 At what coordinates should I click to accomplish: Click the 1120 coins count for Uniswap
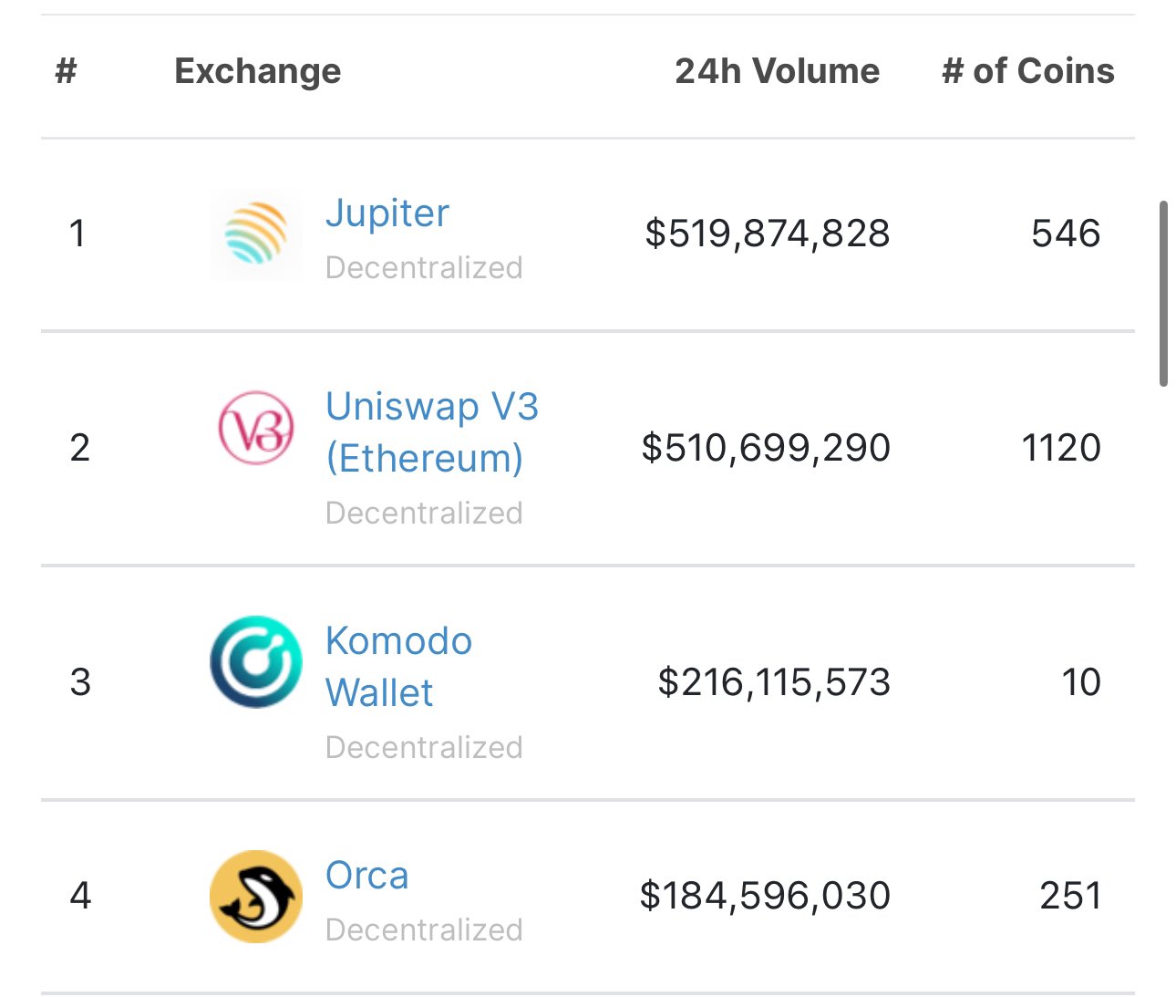click(1061, 448)
